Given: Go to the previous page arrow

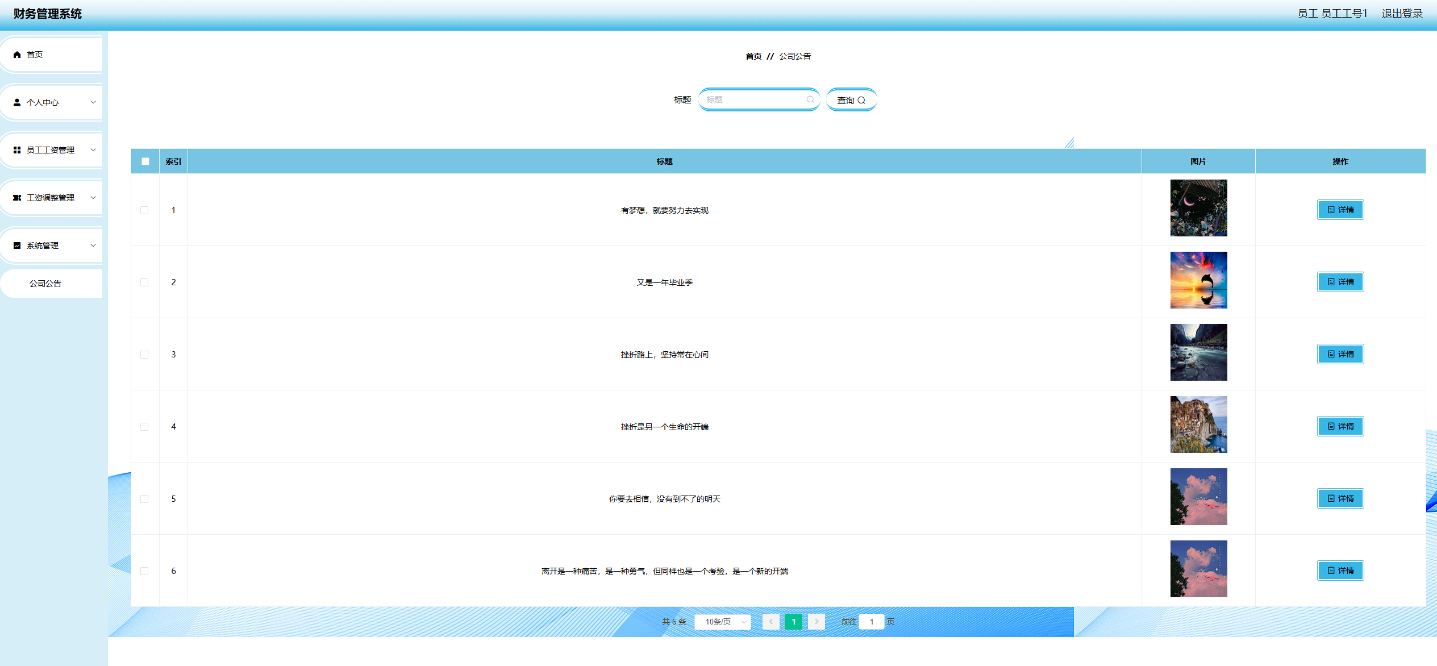Looking at the screenshot, I should 770,621.
